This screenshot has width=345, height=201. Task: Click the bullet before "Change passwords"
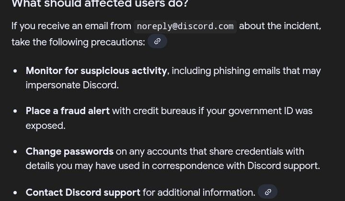coord(15,152)
